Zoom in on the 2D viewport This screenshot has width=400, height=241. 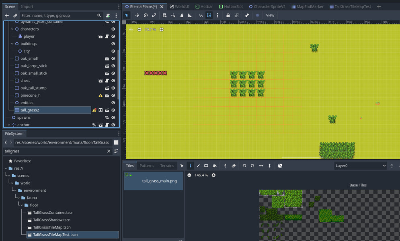pyautogui.click(x=162, y=30)
